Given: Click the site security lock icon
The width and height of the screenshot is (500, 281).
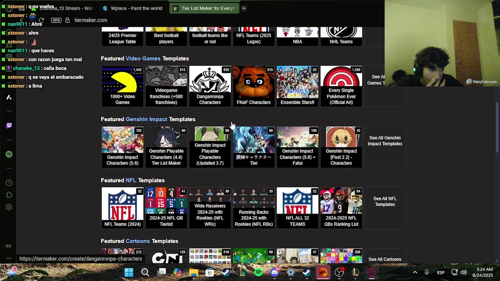Looking at the screenshot, I should [x=67, y=20].
